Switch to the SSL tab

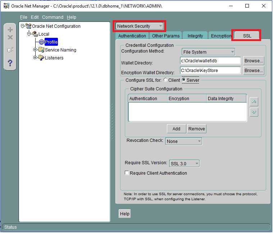pyautogui.click(x=247, y=36)
